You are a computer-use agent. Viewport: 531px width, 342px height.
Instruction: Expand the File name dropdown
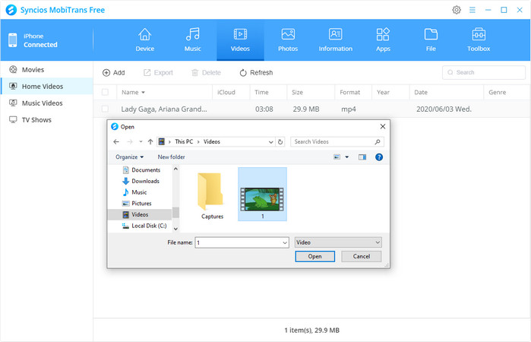pyautogui.click(x=285, y=242)
